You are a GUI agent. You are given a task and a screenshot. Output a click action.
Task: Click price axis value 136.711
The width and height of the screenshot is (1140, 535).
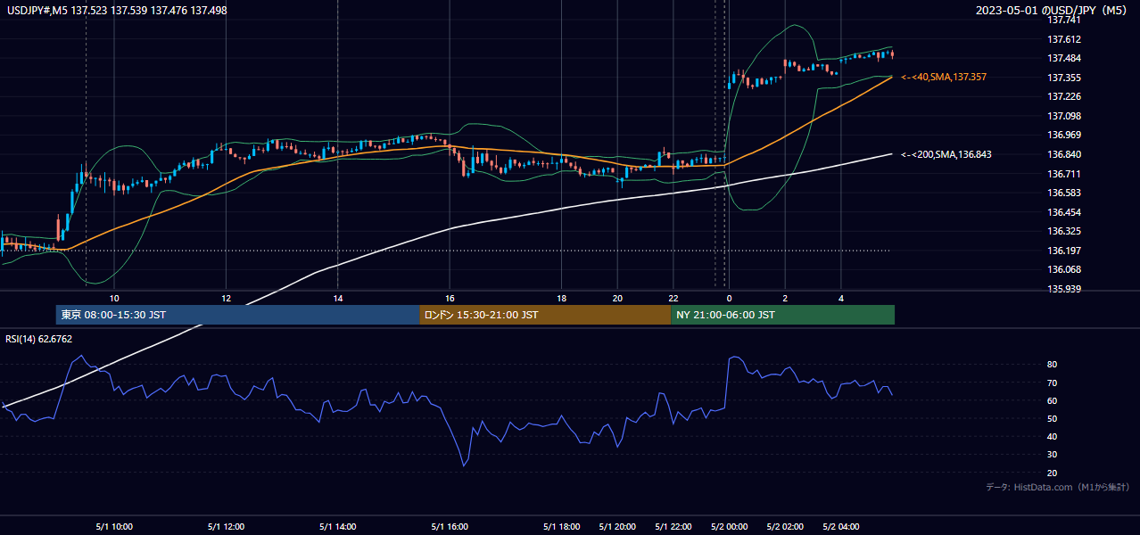(x=1063, y=174)
